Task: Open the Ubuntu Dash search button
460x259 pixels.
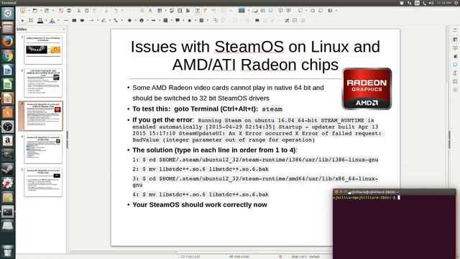Action: pyautogui.click(x=8, y=14)
